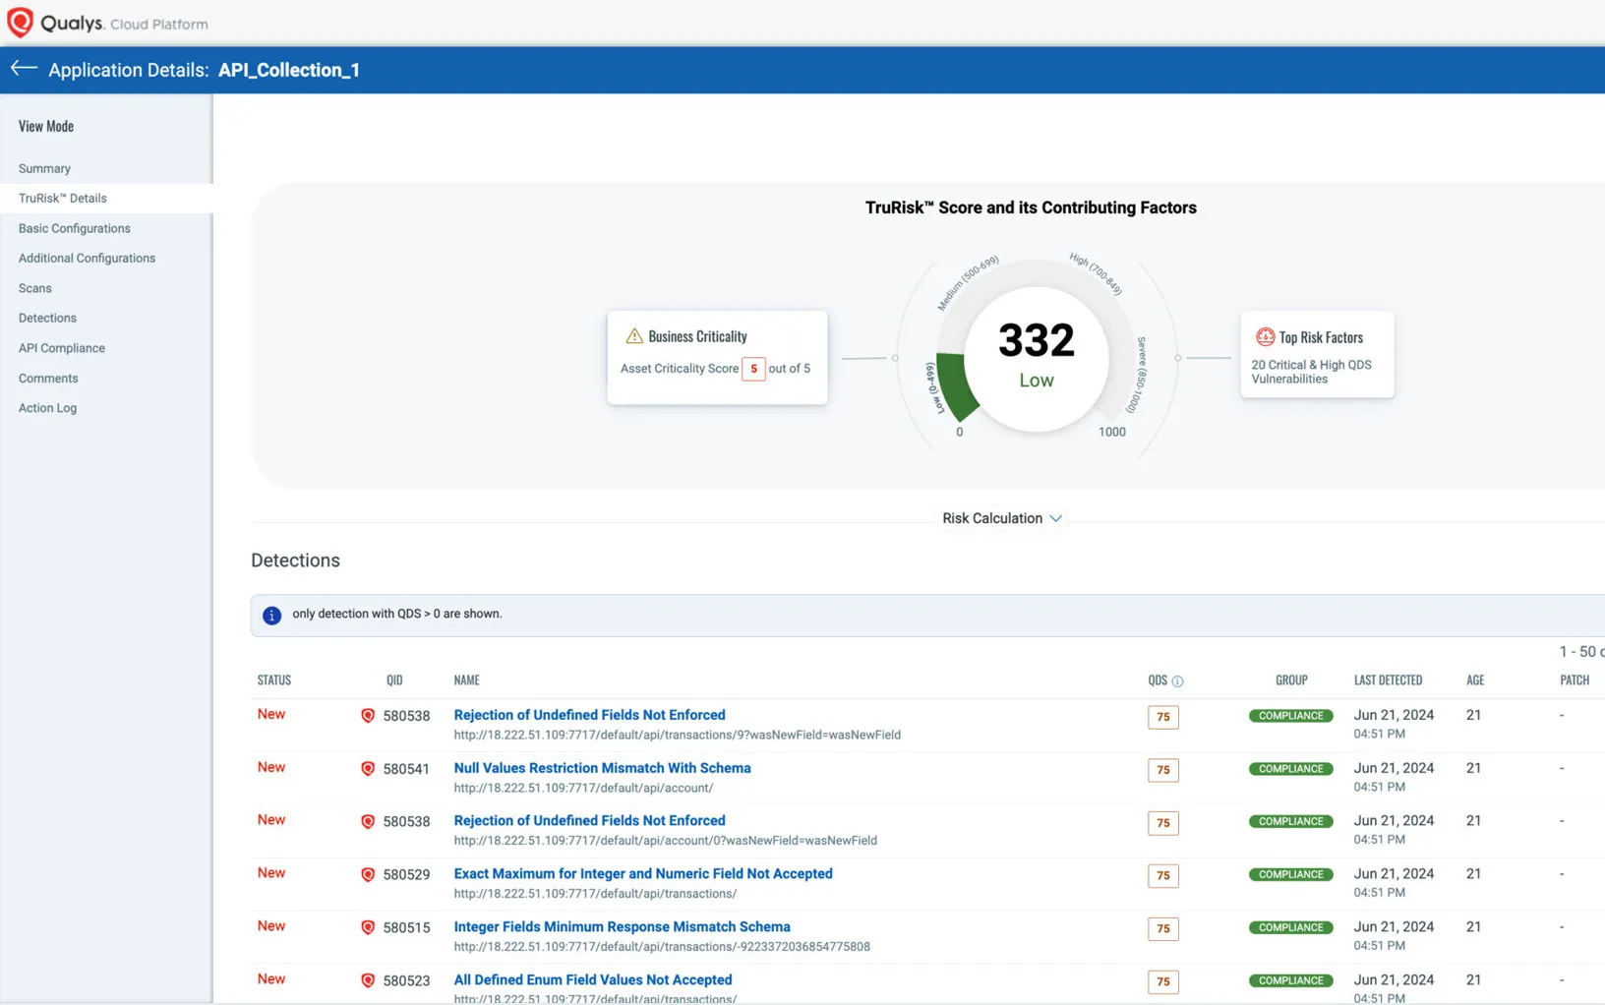Expand the Risk Calculation section
Screen dimensions: 1605x1005
coord(1001,518)
